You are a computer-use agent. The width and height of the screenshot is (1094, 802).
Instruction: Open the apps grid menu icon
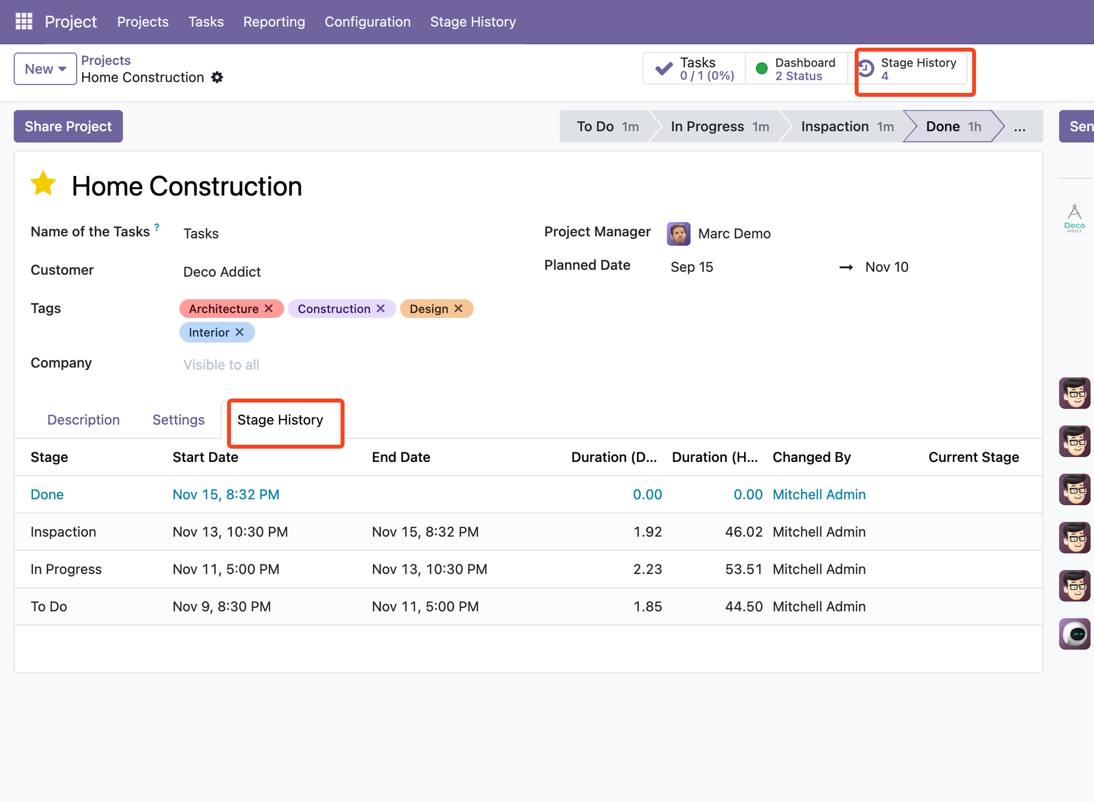[x=23, y=22]
